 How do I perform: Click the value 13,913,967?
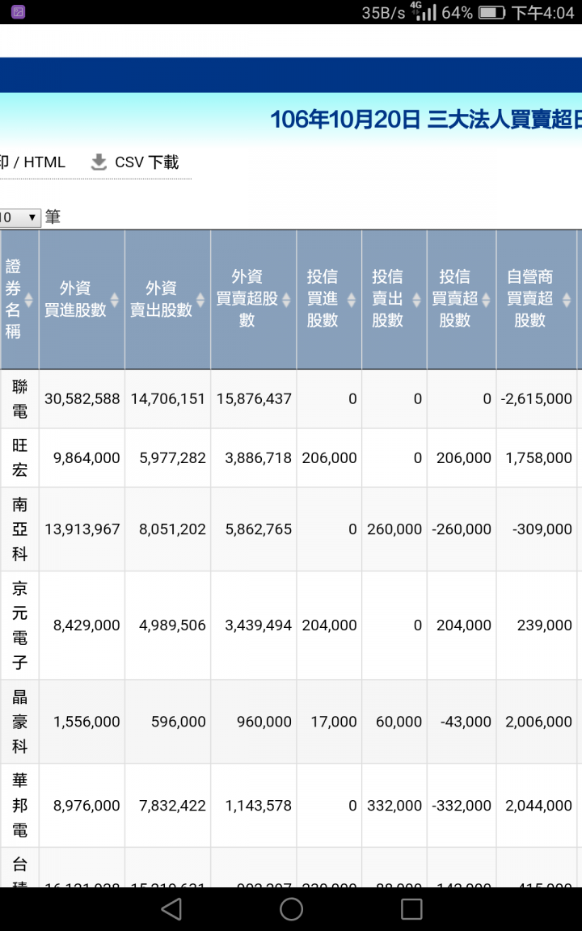tap(82, 529)
